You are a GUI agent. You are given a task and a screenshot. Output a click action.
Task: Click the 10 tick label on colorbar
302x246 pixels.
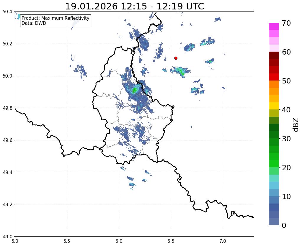[286, 196]
